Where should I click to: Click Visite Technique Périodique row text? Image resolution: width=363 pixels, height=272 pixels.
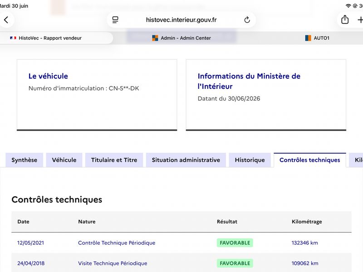113,263
